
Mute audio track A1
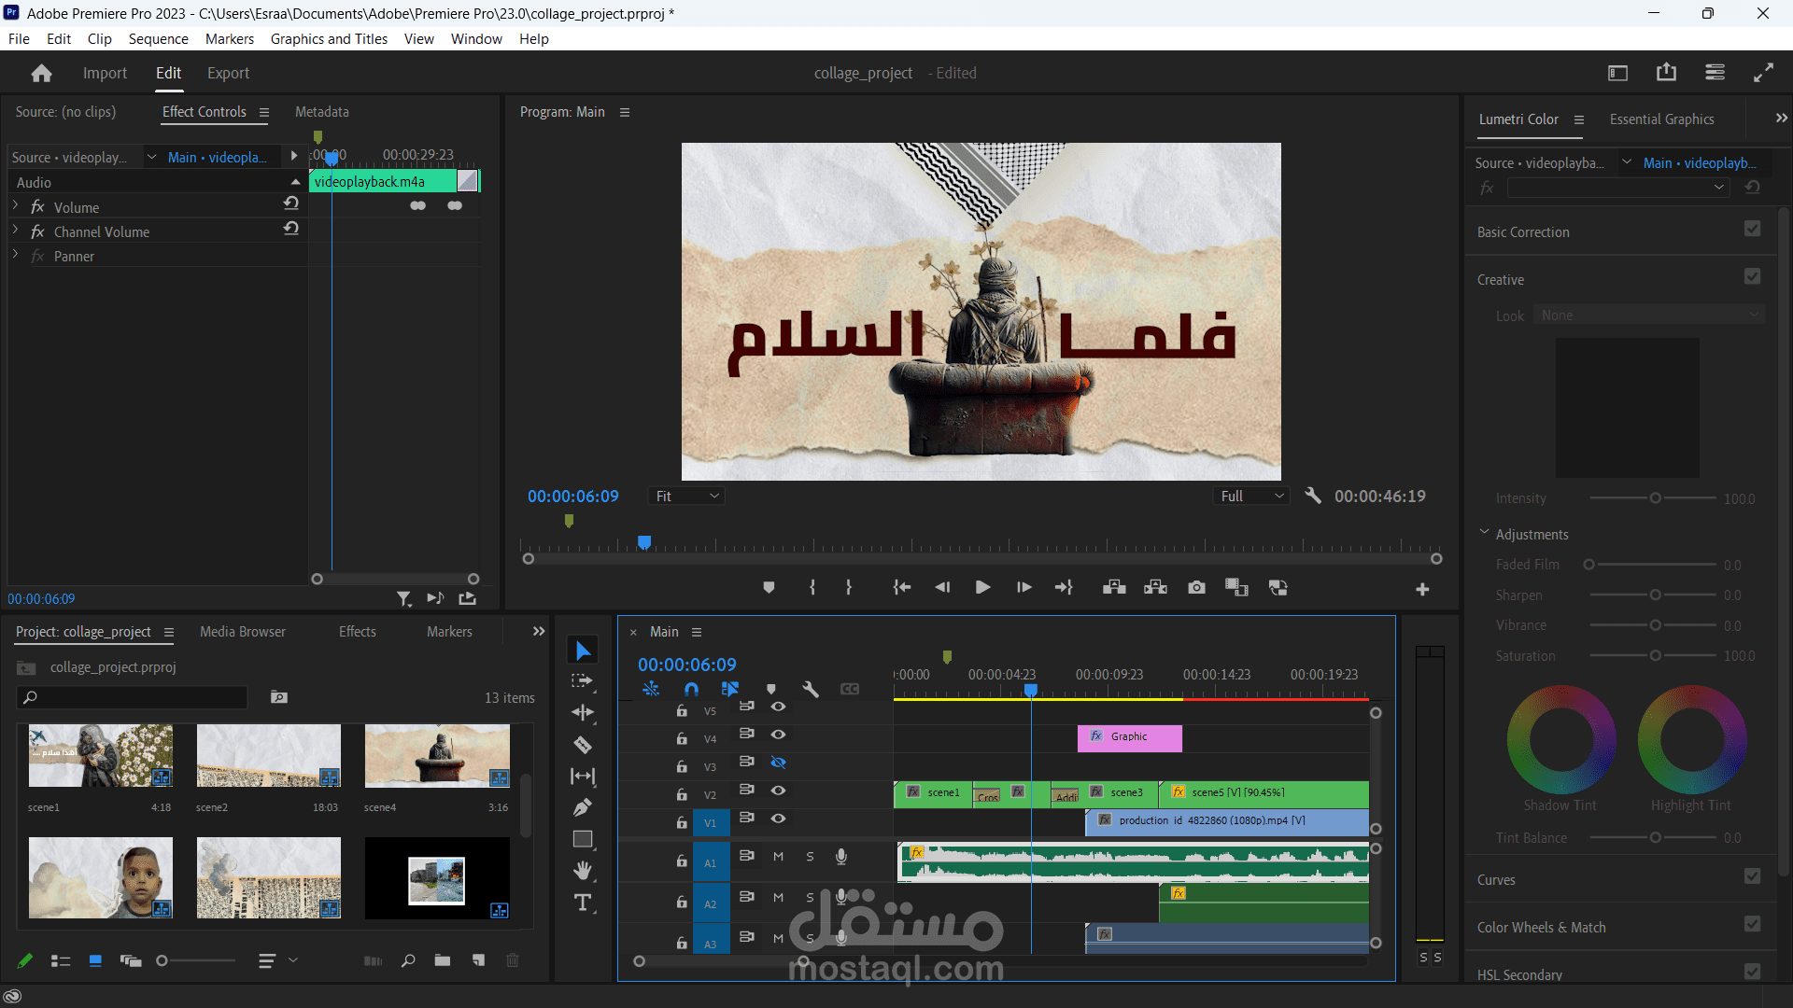coord(778,856)
